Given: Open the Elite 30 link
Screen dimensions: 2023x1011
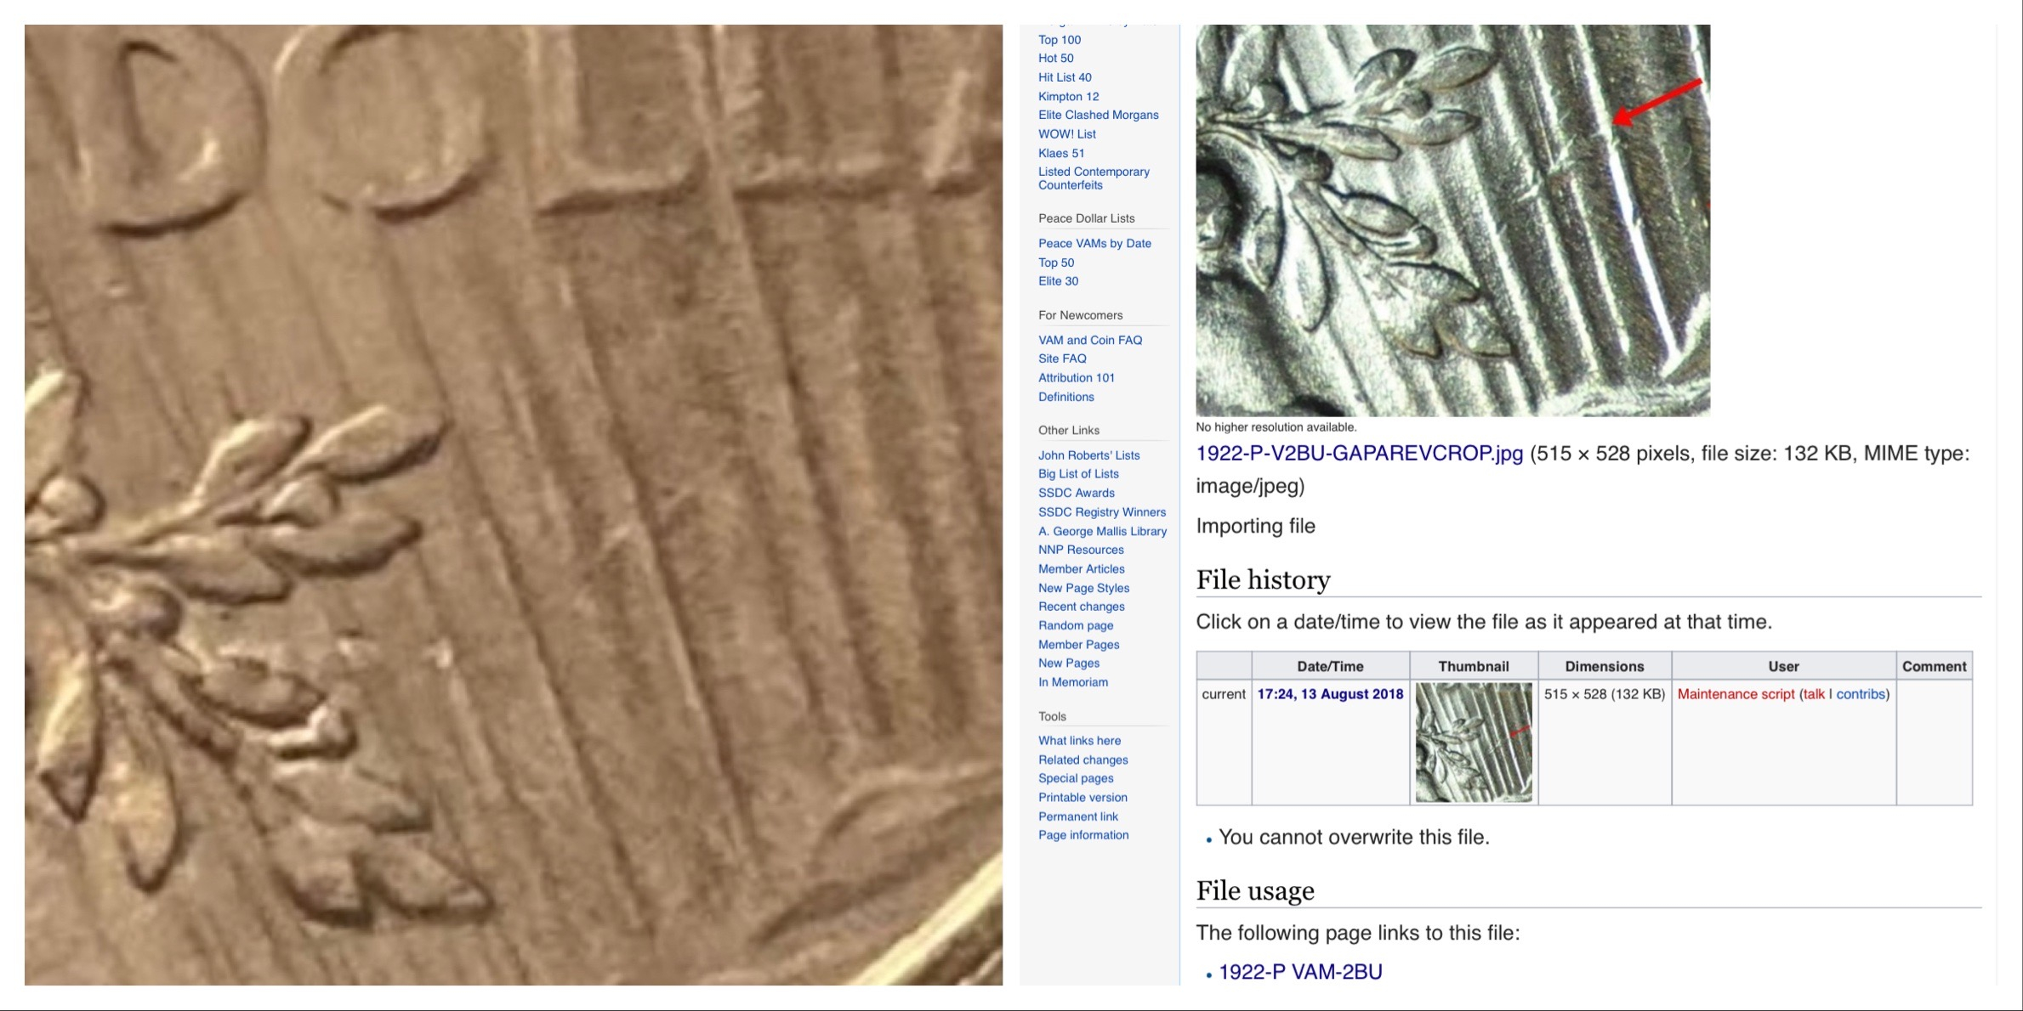Looking at the screenshot, I should (1058, 282).
